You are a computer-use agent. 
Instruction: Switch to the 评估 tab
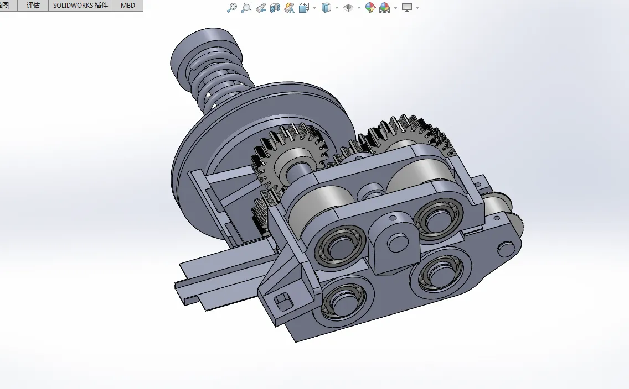point(33,6)
